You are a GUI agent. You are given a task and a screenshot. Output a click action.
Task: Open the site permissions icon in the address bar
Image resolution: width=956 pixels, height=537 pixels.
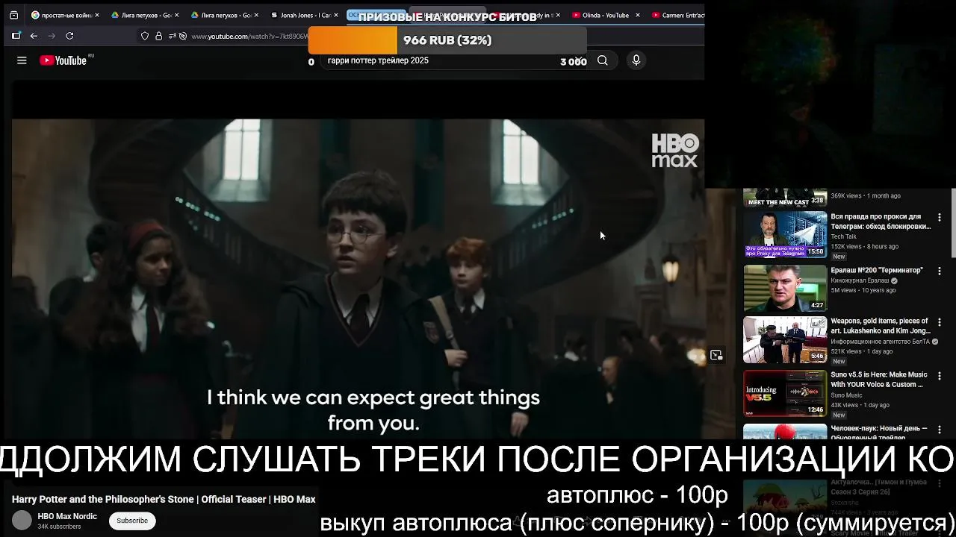point(173,36)
